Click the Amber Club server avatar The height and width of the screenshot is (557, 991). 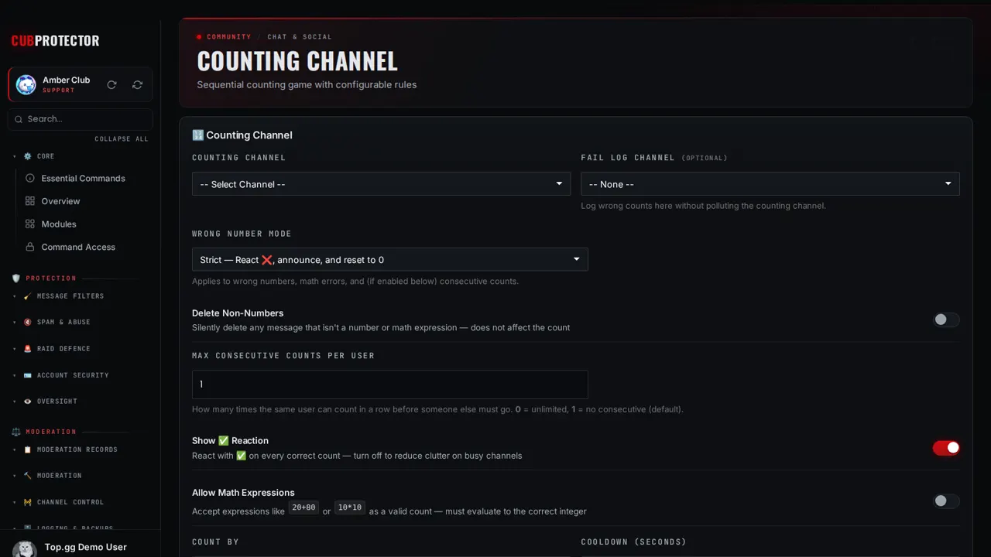(26, 85)
